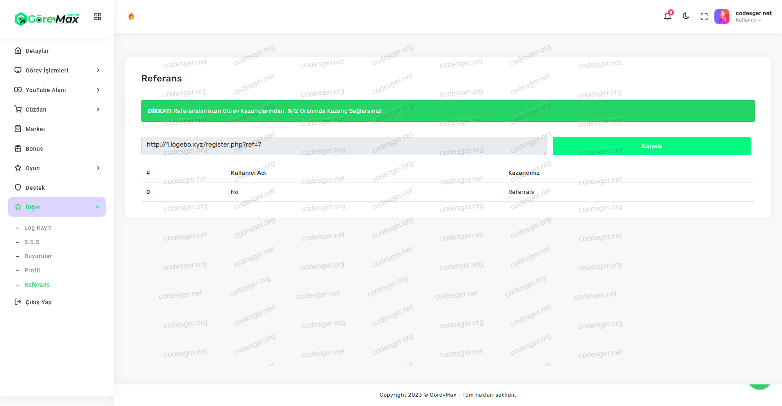The image size is (782, 406).
Task: Click the flame icon in top bar
Action: pyautogui.click(x=131, y=16)
